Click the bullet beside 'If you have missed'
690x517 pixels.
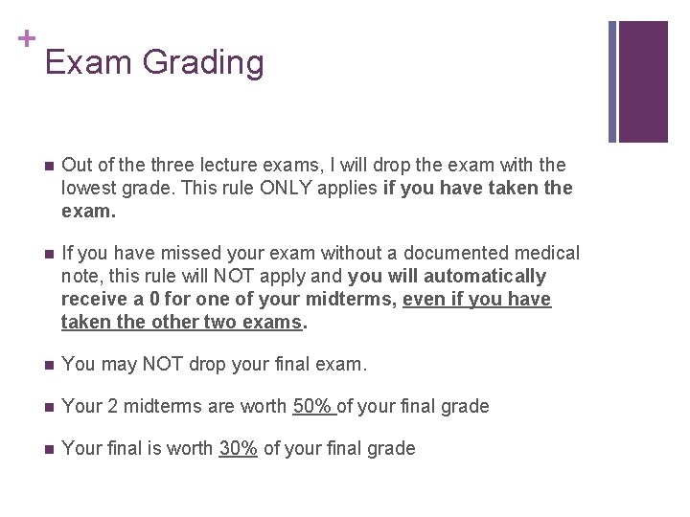(x=49, y=254)
